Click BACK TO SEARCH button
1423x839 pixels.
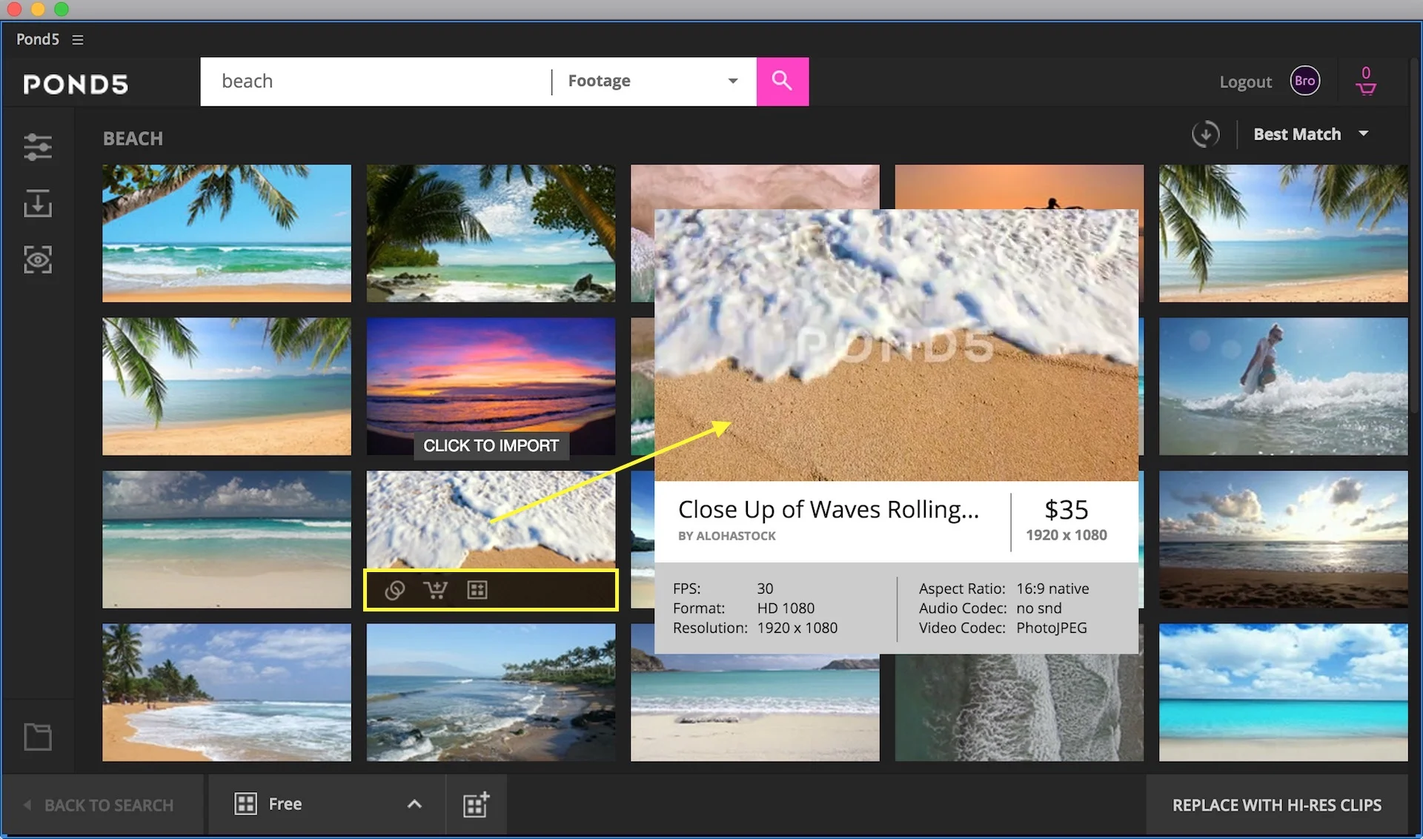102,805
